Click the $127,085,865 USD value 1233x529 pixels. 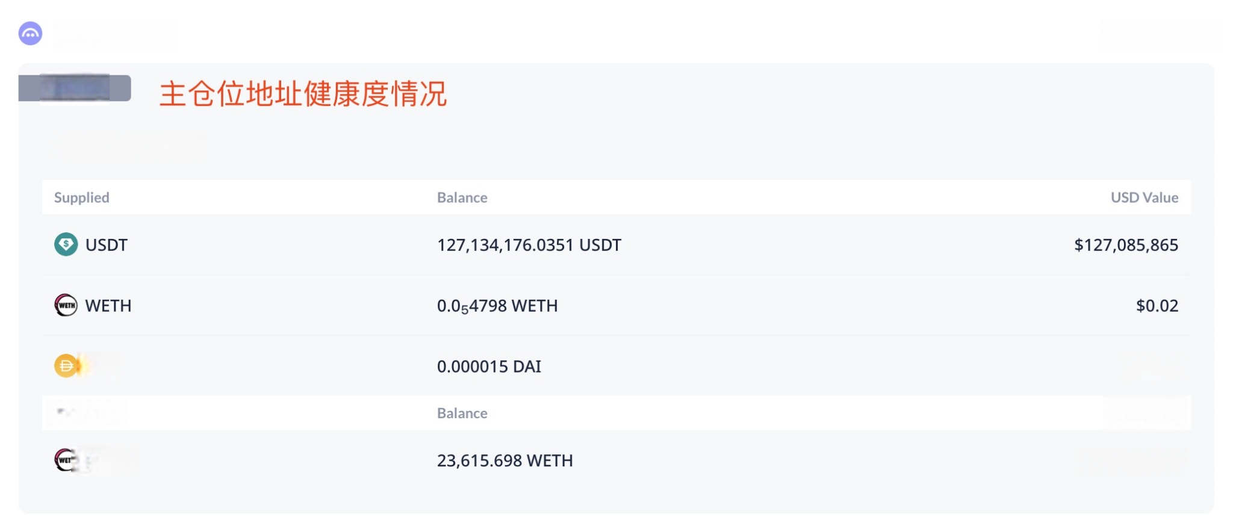click(x=1126, y=245)
